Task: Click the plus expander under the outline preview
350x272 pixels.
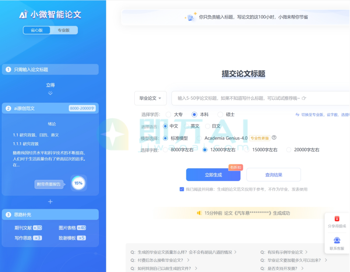Action: click(50, 202)
